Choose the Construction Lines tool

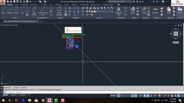pos(43,11)
